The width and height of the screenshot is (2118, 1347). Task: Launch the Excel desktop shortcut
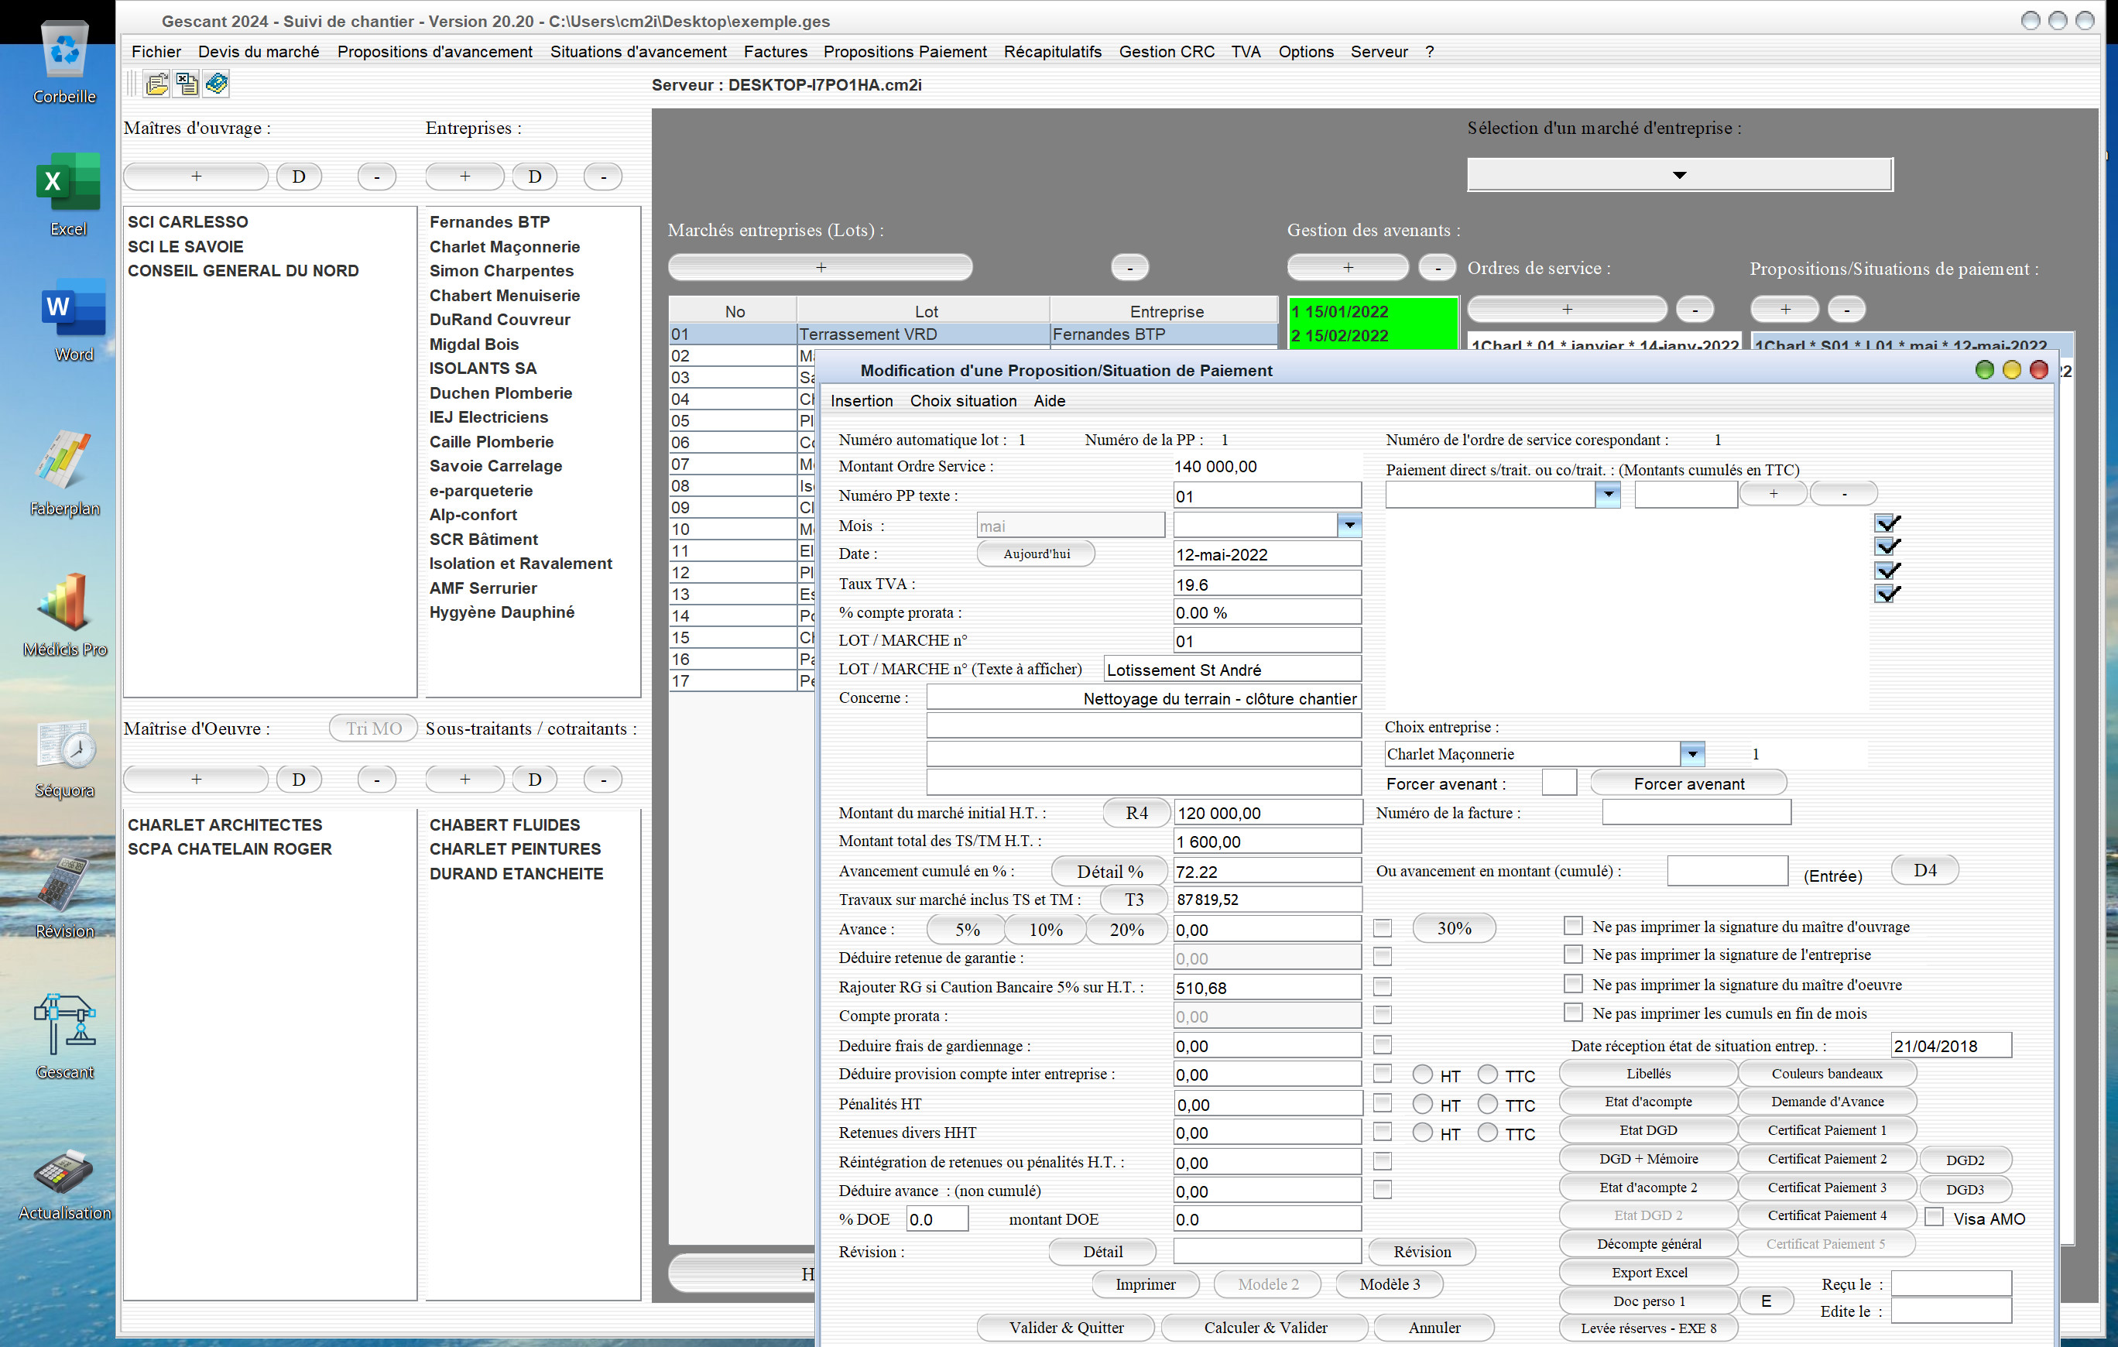point(67,195)
